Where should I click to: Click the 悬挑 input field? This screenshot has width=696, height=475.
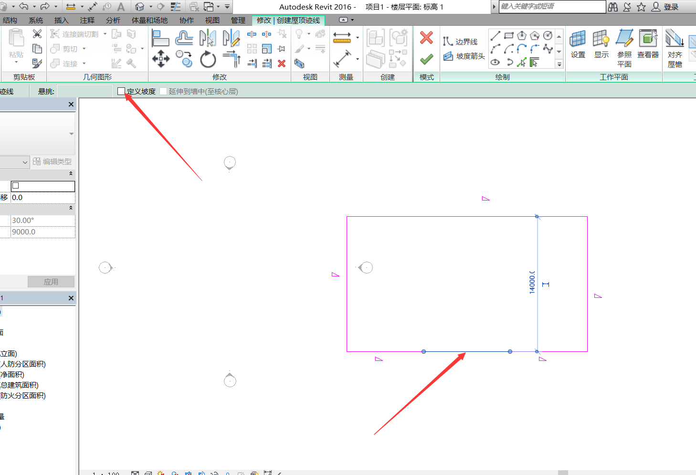85,91
